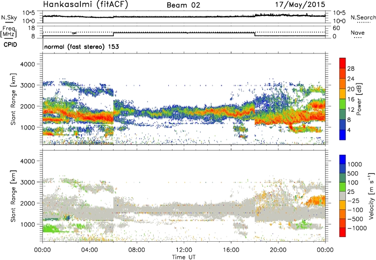Image resolution: width=376 pixels, height=260 pixels.
Task: Click the 'CPID' label
Action: (10, 45)
